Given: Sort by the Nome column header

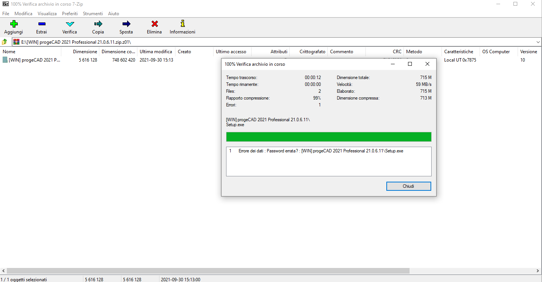Looking at the screenshot, I should [x=30, y=52].
